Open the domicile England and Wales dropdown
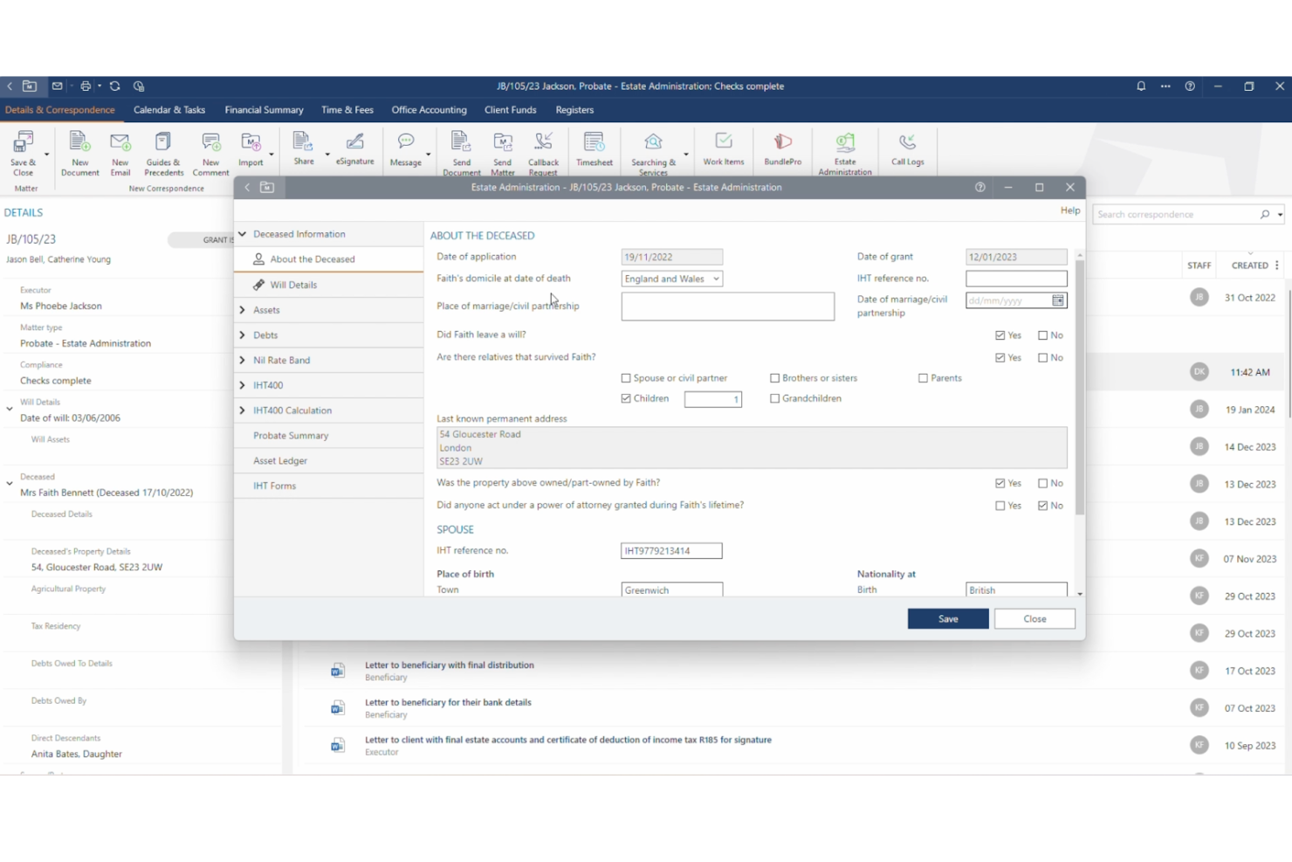Viewport: 1292px width, 862px height. click(672, 279)
